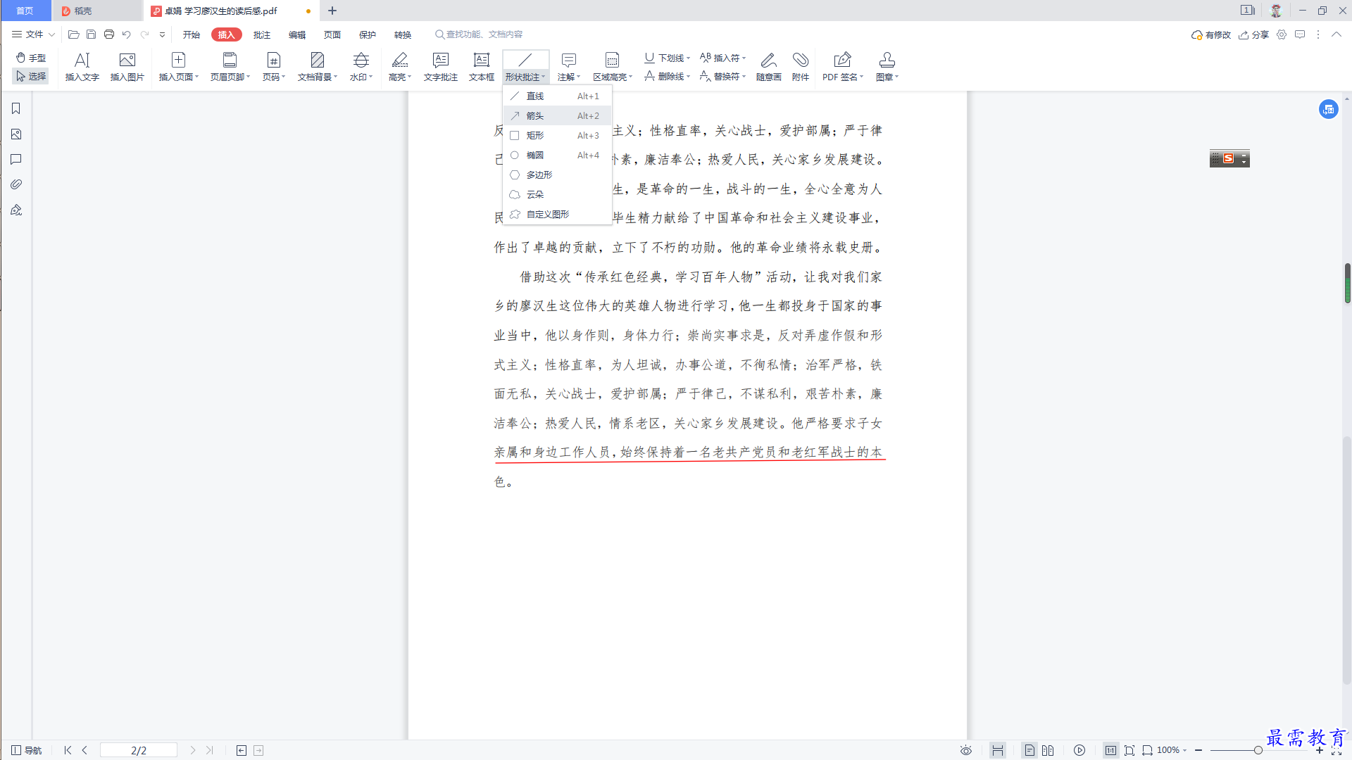Image resolution: width=1352 pixels, height=760 pixels.
Task: Click the Has Changes (有修改) cloud button
Action: click(x=1211, y=34)
